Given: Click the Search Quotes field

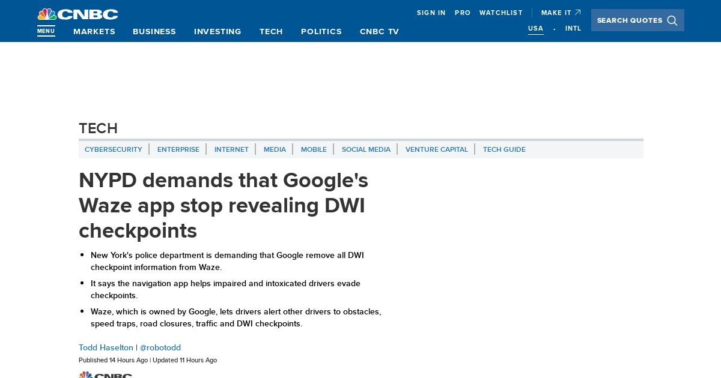Looking at the screenshot, I should click(637, 20).
